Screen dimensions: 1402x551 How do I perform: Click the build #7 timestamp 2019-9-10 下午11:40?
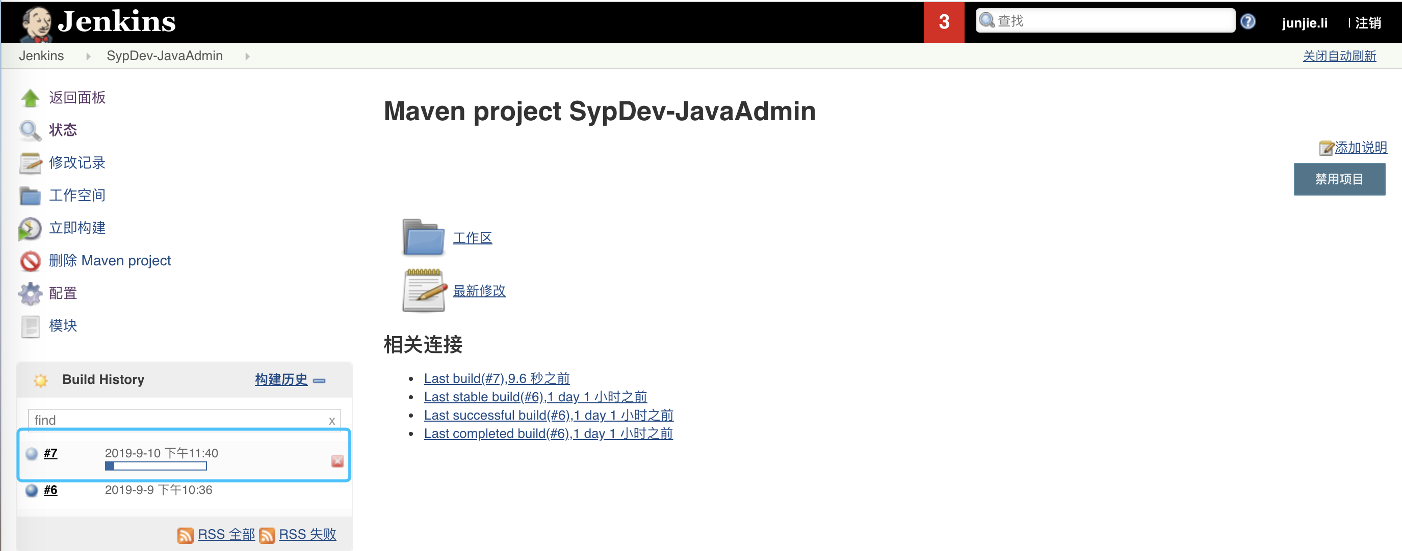[162, 453]
